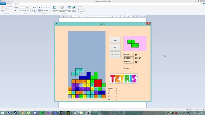The height and width of the screenshot is (115, 205).
Task: Click the Vyjmout cut icon in WordPad
Action: (x=6, y=6)
